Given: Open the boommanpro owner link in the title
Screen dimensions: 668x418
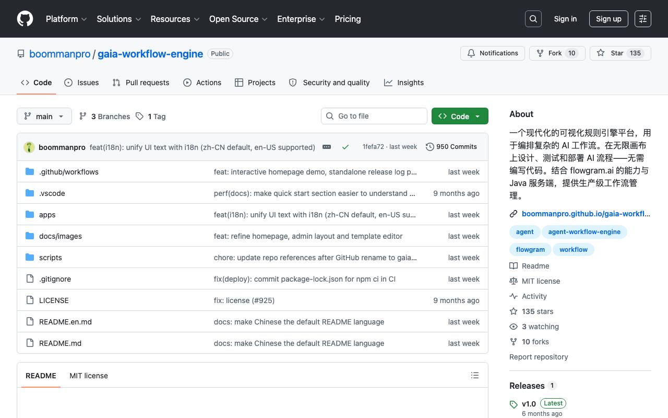Looking at the screenshot, I should 60,54.
